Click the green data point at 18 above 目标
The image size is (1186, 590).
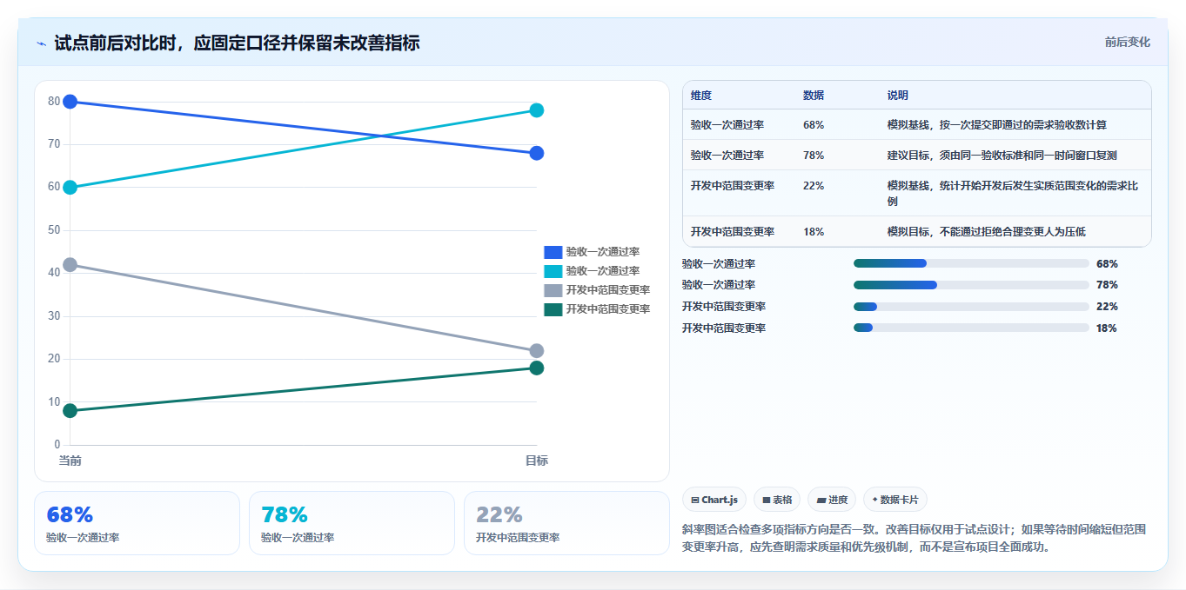[x=537, y=368]
